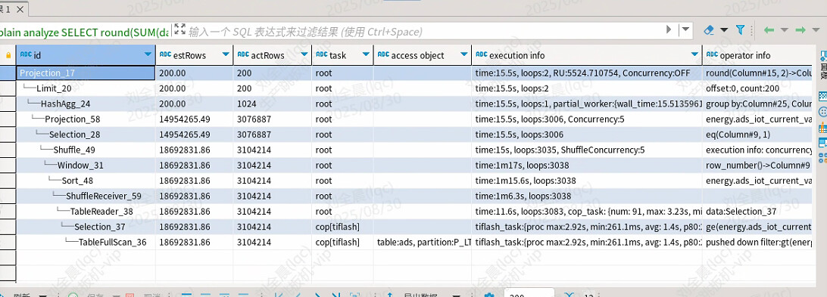Open the task column sort dropdown
Viewport: 827px width, 297px height.
[366, 54]
